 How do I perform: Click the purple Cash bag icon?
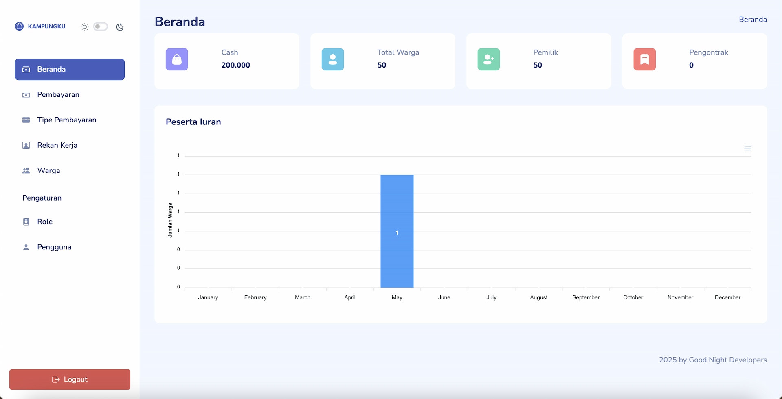[x=177, y=59]
